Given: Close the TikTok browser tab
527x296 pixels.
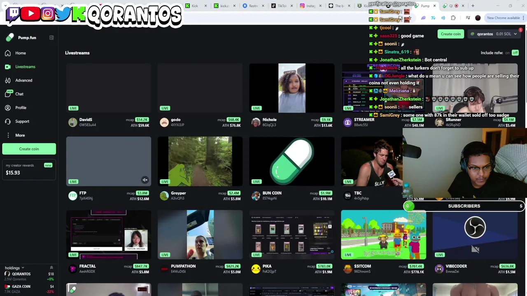Looking at the screenshot, I should point(292,6).
